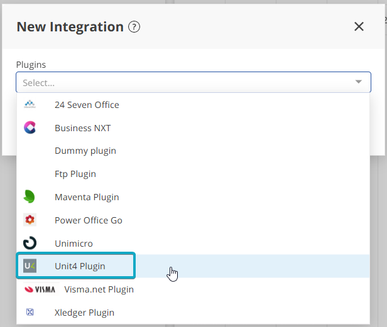387x327 pixels.
Task: Close the New Integration dialog
Action: (359, 26)
